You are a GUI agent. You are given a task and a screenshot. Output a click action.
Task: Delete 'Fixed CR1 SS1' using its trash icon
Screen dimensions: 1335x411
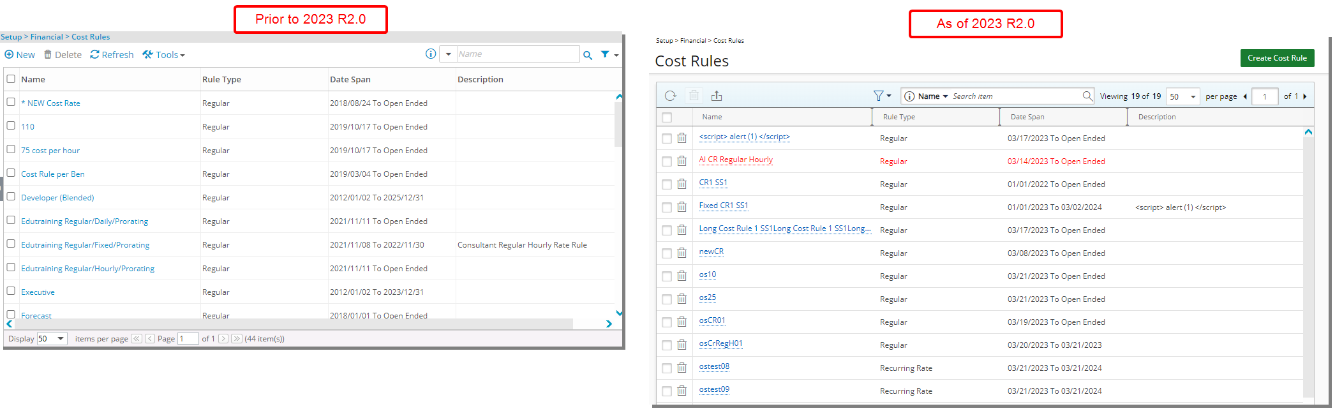682,207
